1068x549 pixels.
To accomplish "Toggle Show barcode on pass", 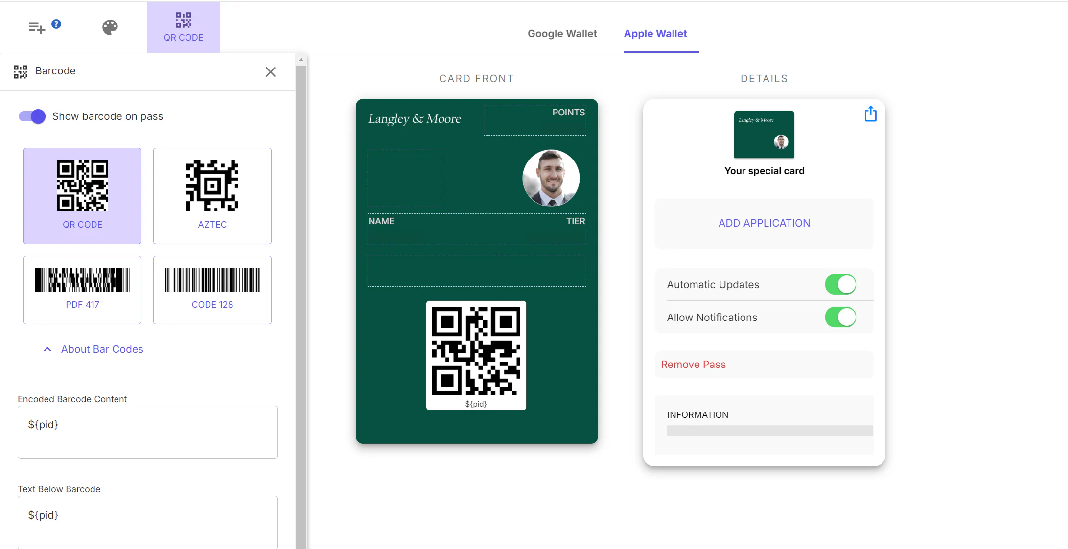I will (32, 116).
